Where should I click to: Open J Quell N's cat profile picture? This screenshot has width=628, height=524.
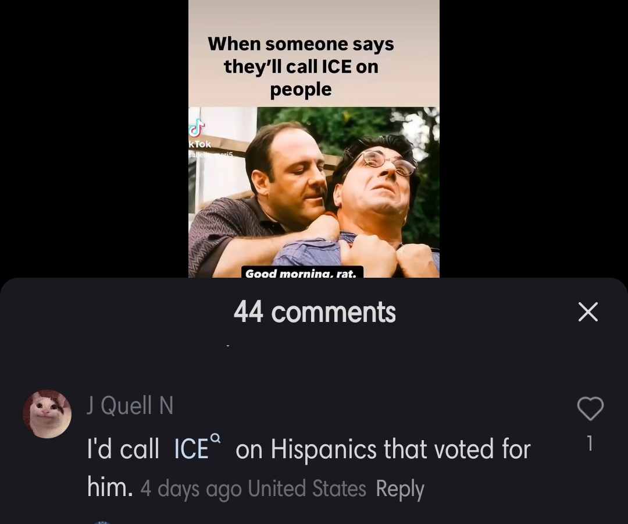[x=47, y=413]
